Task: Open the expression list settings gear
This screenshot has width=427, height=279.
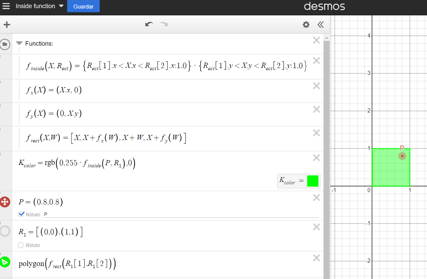Action: click(x=306, y=25)
